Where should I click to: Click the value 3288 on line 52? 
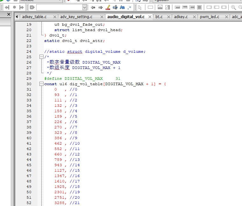pyautogui.click(x=59, y=203)
